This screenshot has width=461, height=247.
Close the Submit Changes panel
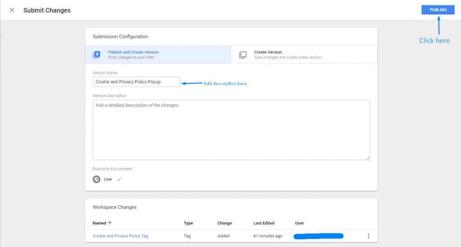(12, 10)
